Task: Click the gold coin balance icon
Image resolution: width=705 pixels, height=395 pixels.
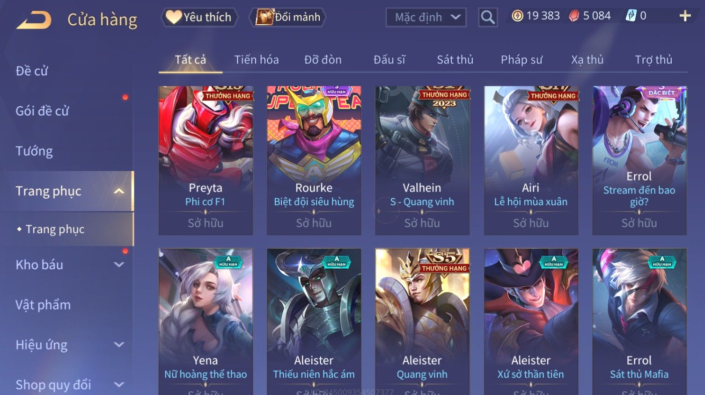Action: 517,16
